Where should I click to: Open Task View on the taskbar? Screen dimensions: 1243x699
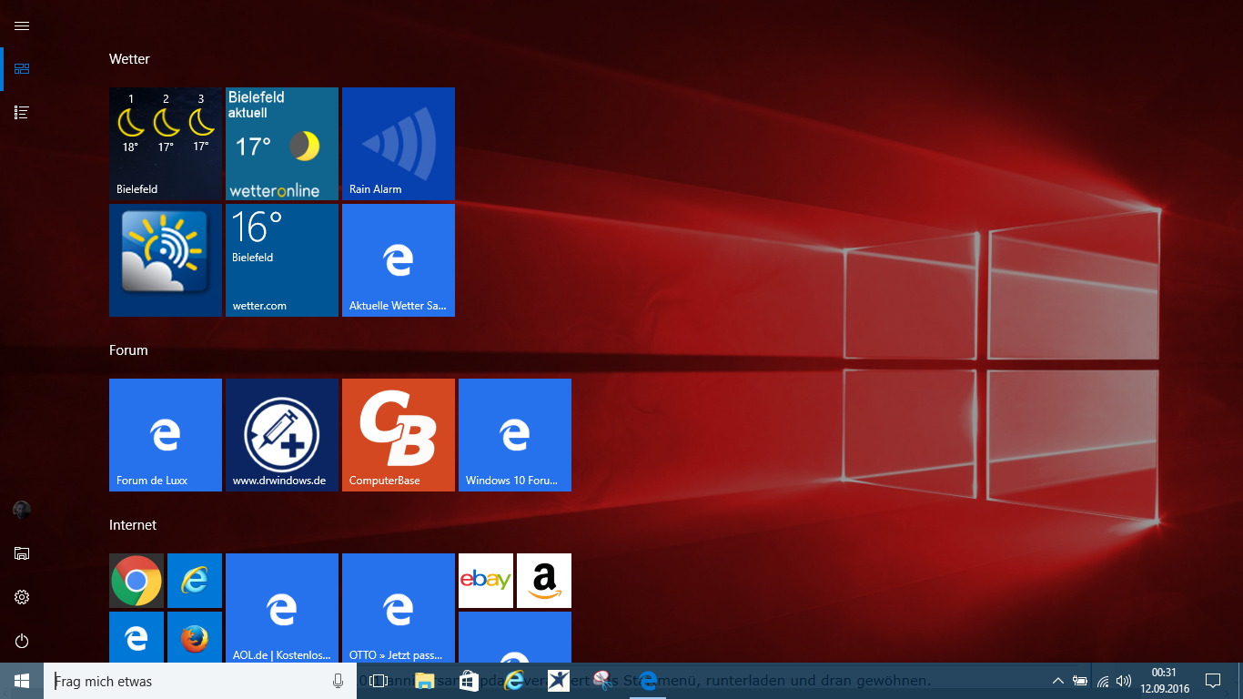(379, 681)
